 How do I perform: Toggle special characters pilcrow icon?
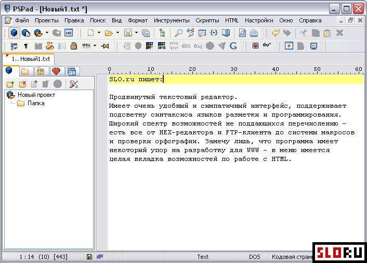(x=26, y=46)
